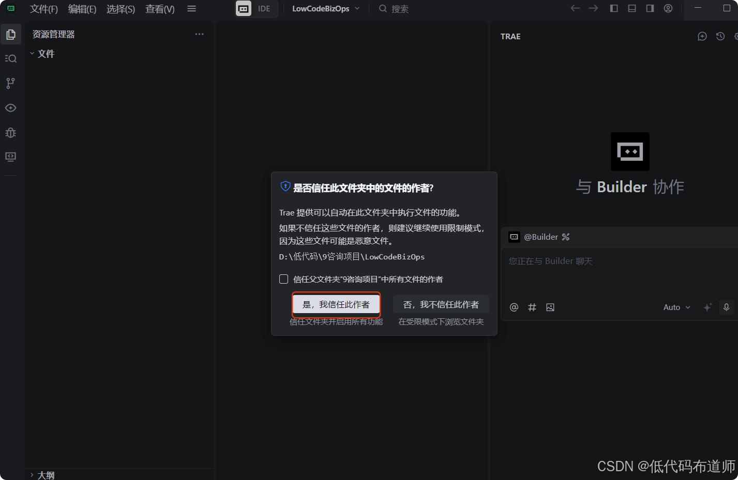Click the TRAE panel title
738x480 pixels.
(x=510, y=36)
